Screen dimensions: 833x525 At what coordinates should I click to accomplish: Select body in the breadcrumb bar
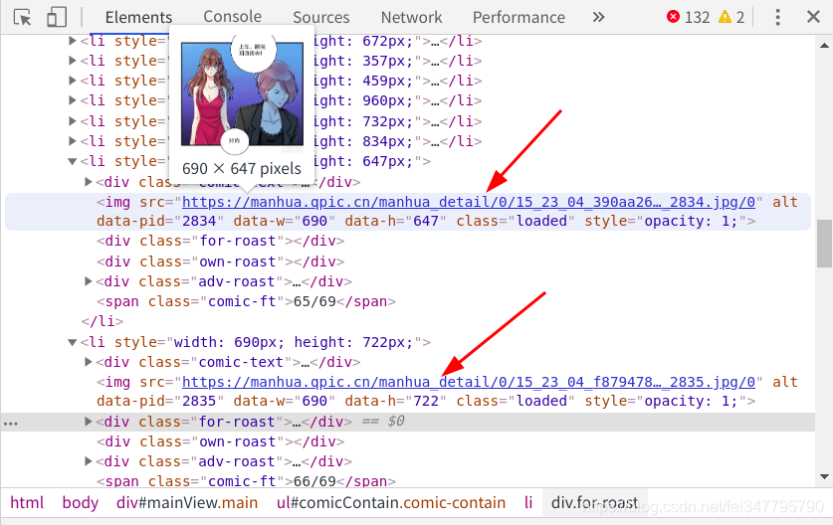pyautogui.click(x=81, y=503)
